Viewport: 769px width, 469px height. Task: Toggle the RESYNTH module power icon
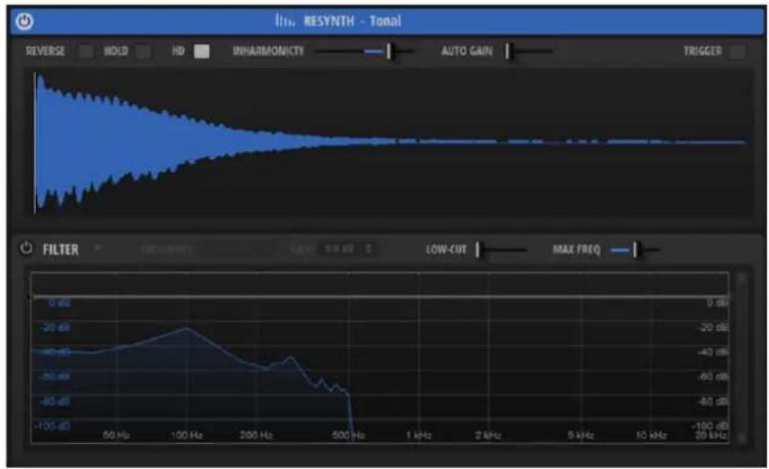coord(24,21)
